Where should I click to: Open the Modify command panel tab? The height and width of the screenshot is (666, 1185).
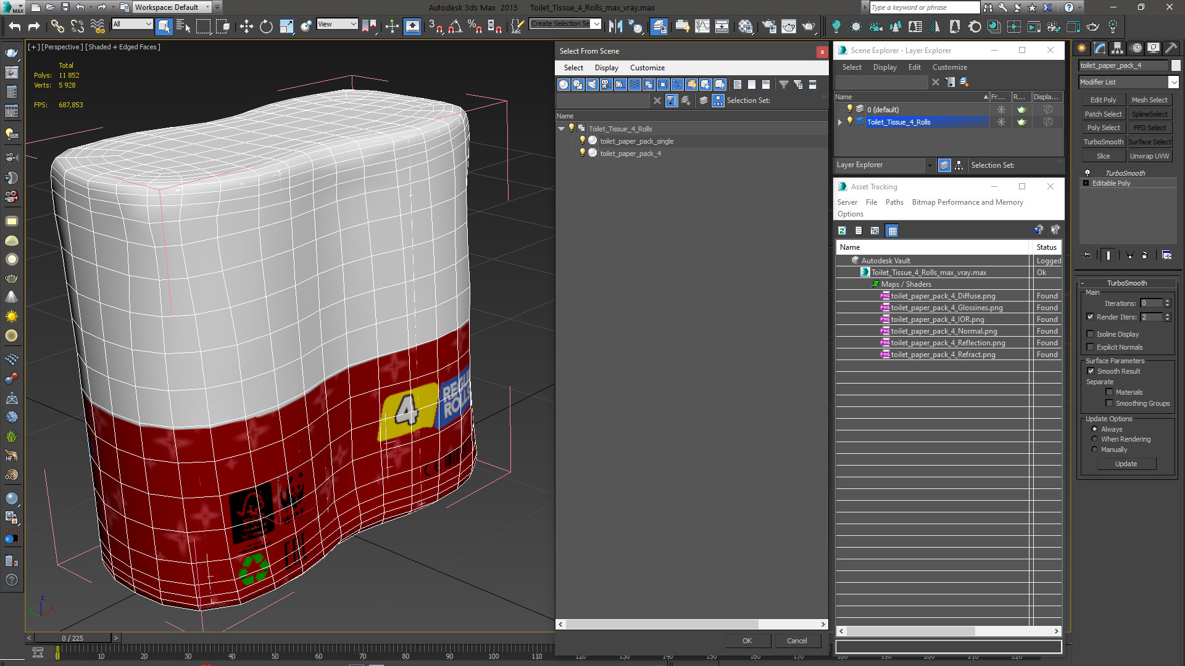[1100, 48]
